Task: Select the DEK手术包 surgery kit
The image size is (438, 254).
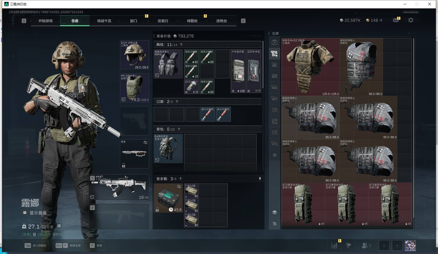Action: point(254,71)
